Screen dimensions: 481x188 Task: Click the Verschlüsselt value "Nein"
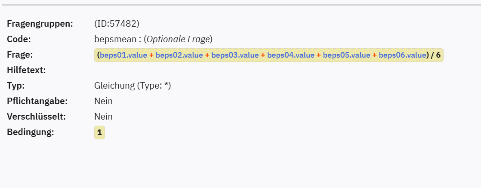[x=103, y=117]
